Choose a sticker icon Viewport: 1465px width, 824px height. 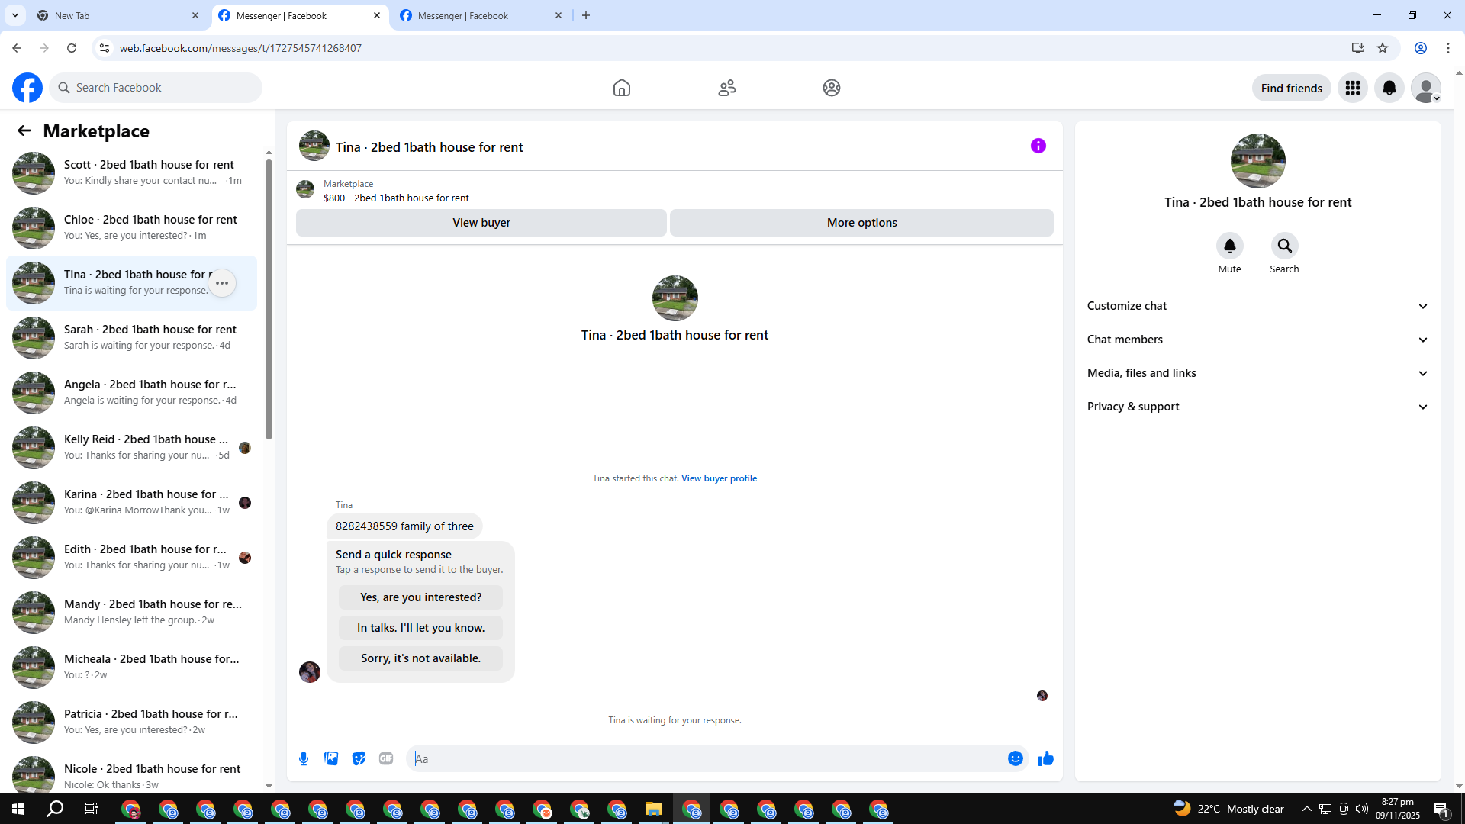pos(359,758)
